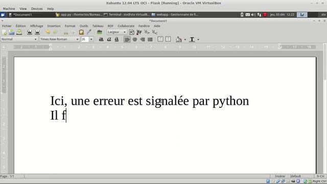The height and width of the screenshot is (184, 327).
Task: Select the format painter brush icon
Action: (x=89, y=32)
